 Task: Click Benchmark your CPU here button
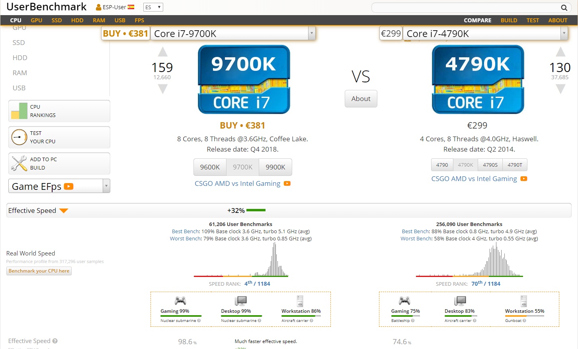[x=39, y=271]
